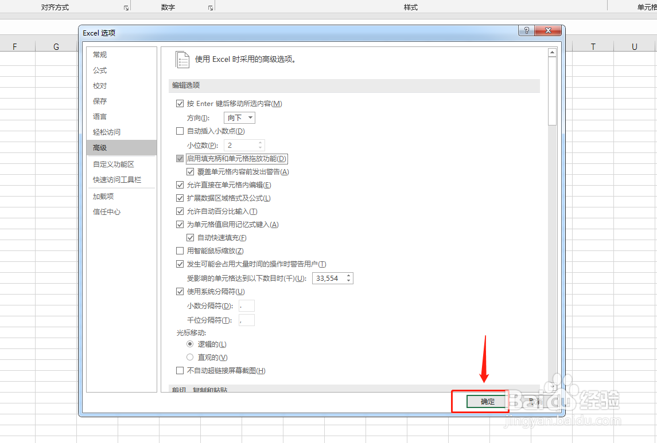
Task: Click the 小位数 value field
Action: [240, 145]
